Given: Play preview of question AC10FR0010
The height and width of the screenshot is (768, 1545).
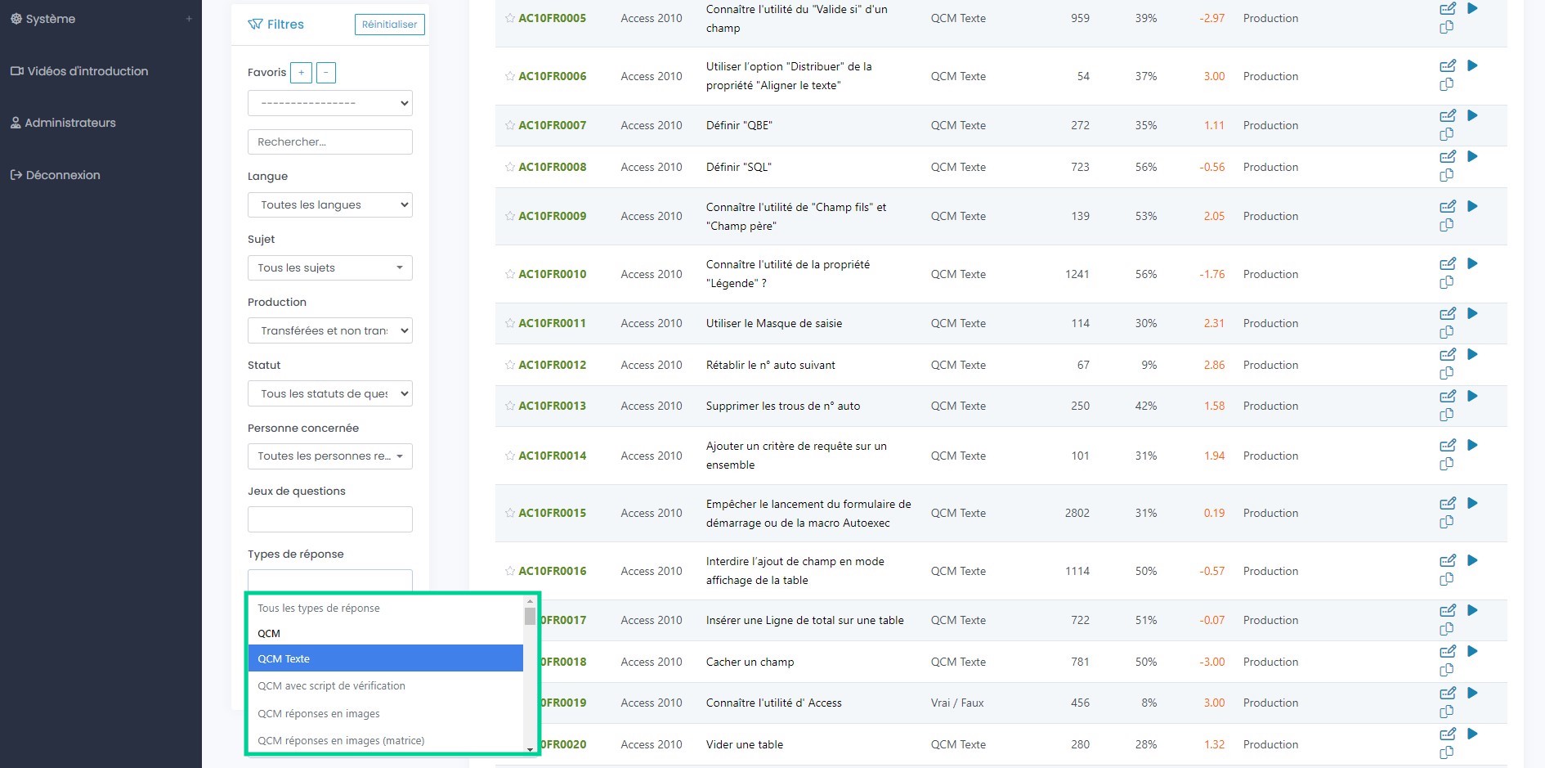Looking at the screenshot, I should coord(1472,263).
